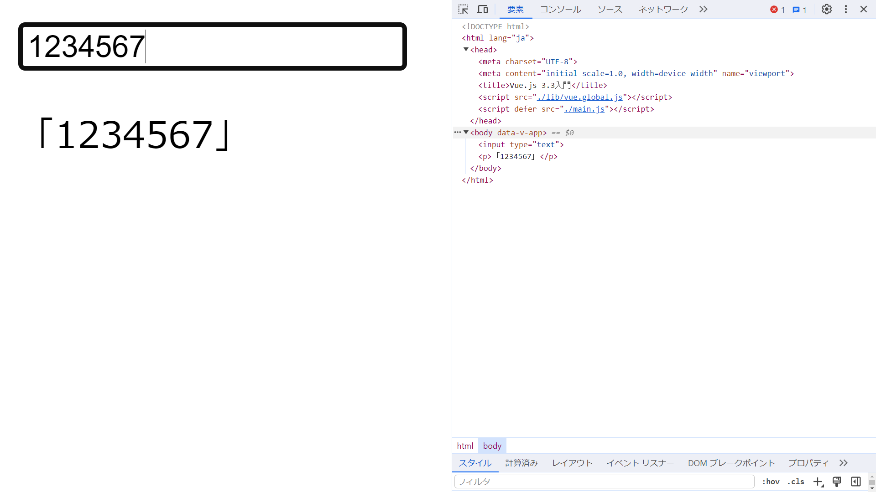Show more DevTools panel tabs
The width and height of the screenshot is (876, 492).
pos(703,9)
